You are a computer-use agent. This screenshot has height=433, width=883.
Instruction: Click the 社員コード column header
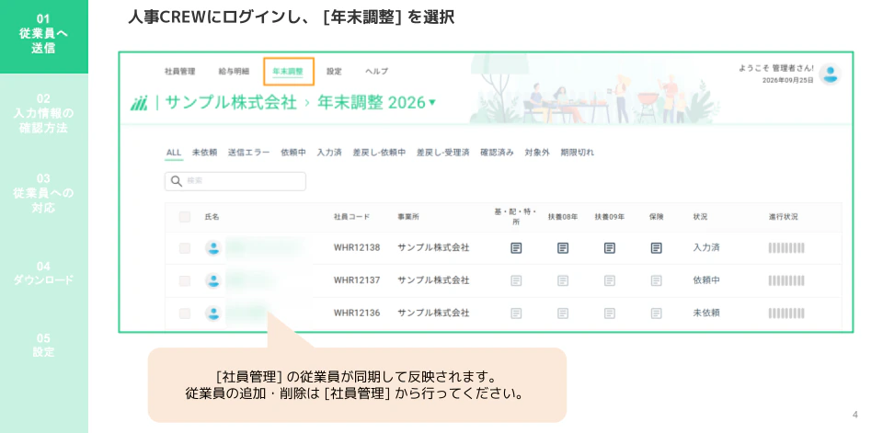point(351,217)
